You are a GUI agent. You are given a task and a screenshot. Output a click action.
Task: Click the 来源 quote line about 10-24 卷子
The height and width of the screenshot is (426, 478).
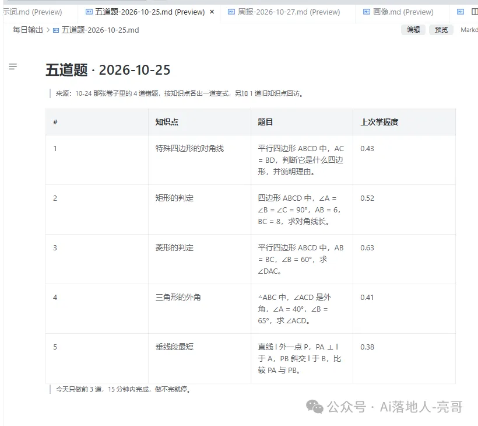tap(180, 93)
